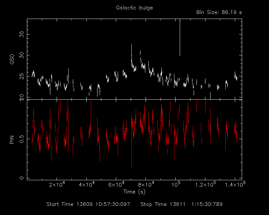
Task: Click the 'Bin Size: 86.19 s' label
Action: click(x=219, y=12)
